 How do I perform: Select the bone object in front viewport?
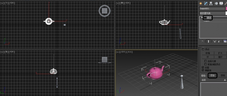pyautogui.click(x=181, y=34)
